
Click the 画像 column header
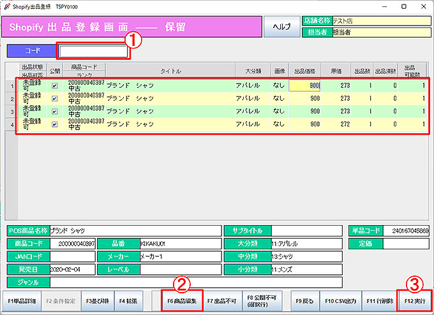(x=280, y=71)
